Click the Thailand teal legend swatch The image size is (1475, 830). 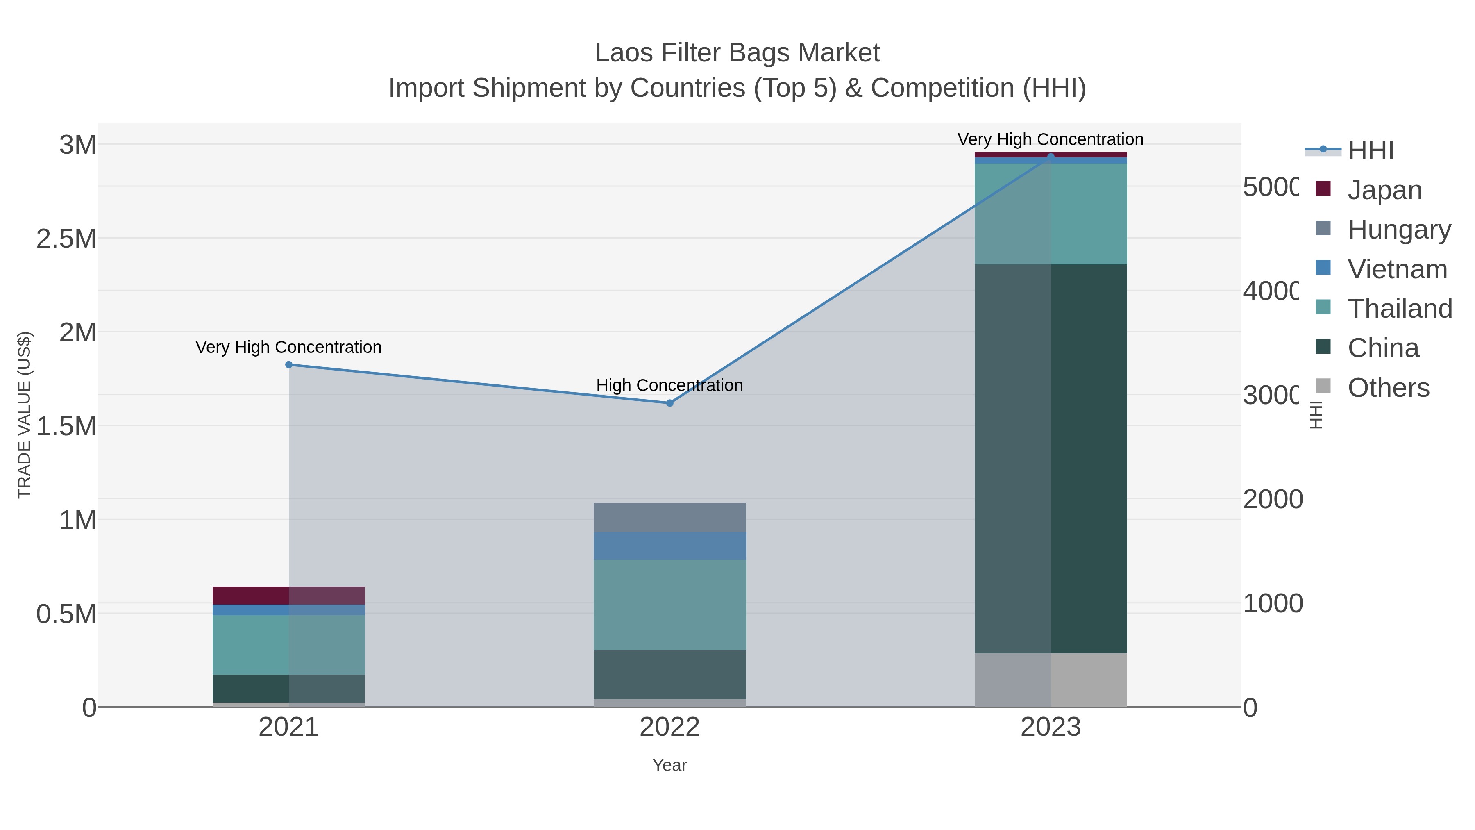1323,307
